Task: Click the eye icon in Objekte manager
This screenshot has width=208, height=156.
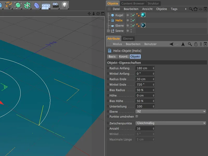Action: (x=201, y=9)
